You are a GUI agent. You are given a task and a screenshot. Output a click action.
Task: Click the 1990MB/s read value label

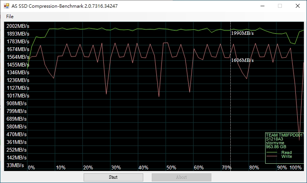[242, 33]
